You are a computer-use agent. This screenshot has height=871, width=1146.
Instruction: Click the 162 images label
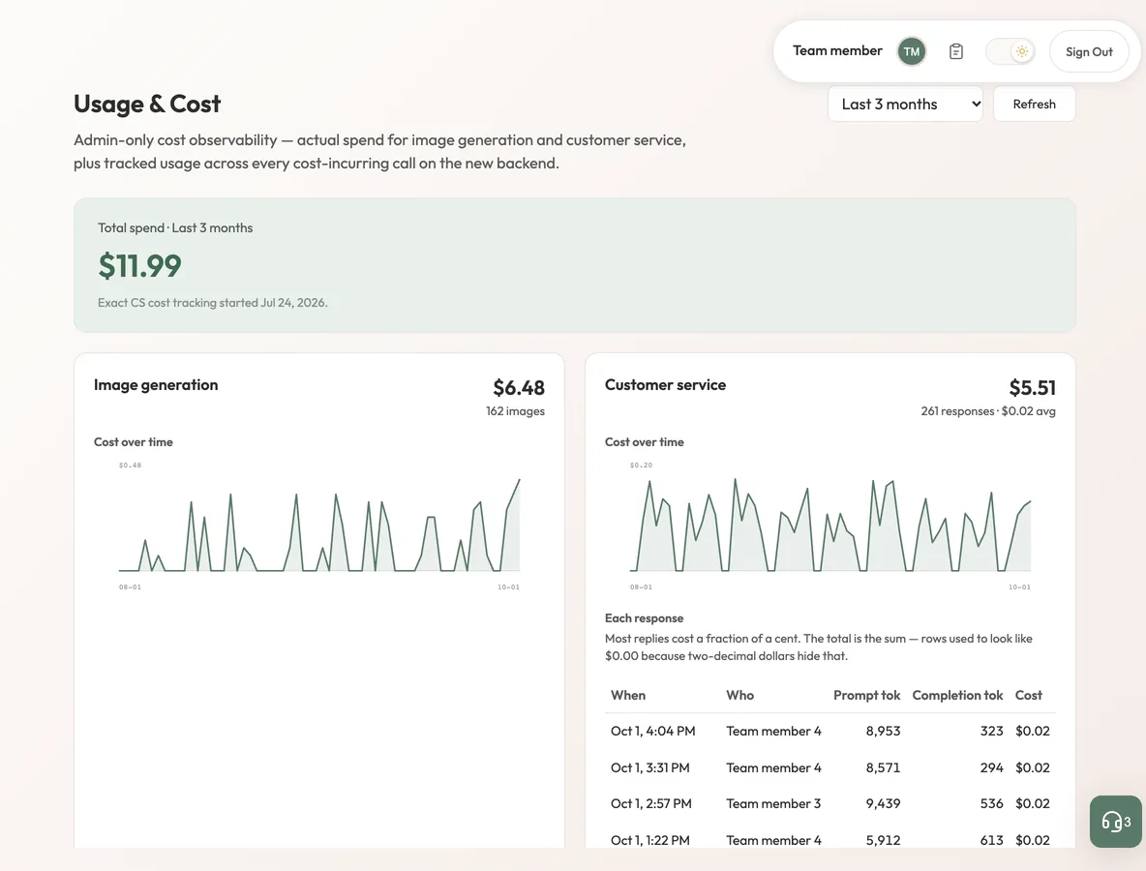click(515, 410)
